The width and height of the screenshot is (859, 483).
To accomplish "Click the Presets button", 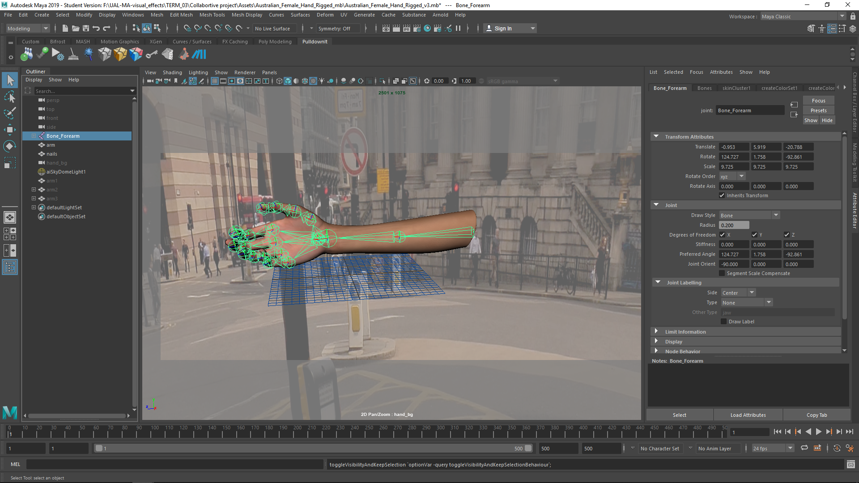I will coord(818,110).
